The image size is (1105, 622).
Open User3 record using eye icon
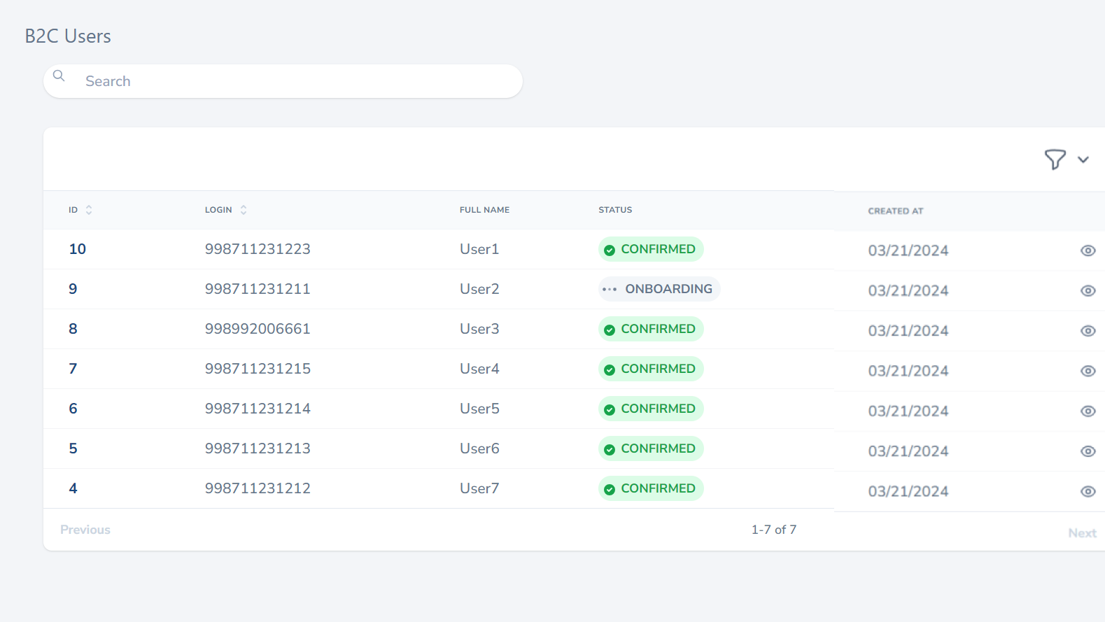(x=1088, y=331)
